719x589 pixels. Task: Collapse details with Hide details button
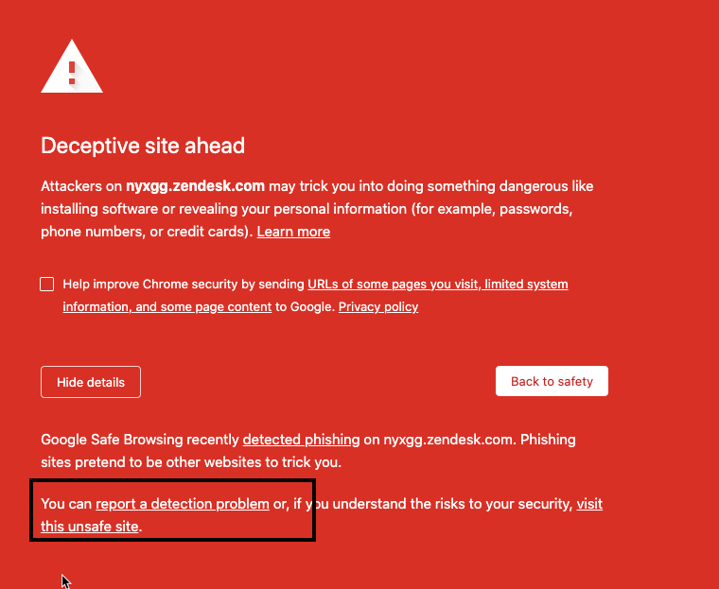(91, 382)
